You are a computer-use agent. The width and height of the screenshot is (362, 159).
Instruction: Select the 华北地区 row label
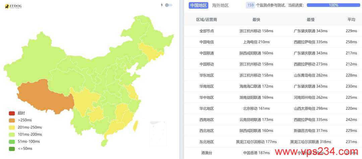206,108
